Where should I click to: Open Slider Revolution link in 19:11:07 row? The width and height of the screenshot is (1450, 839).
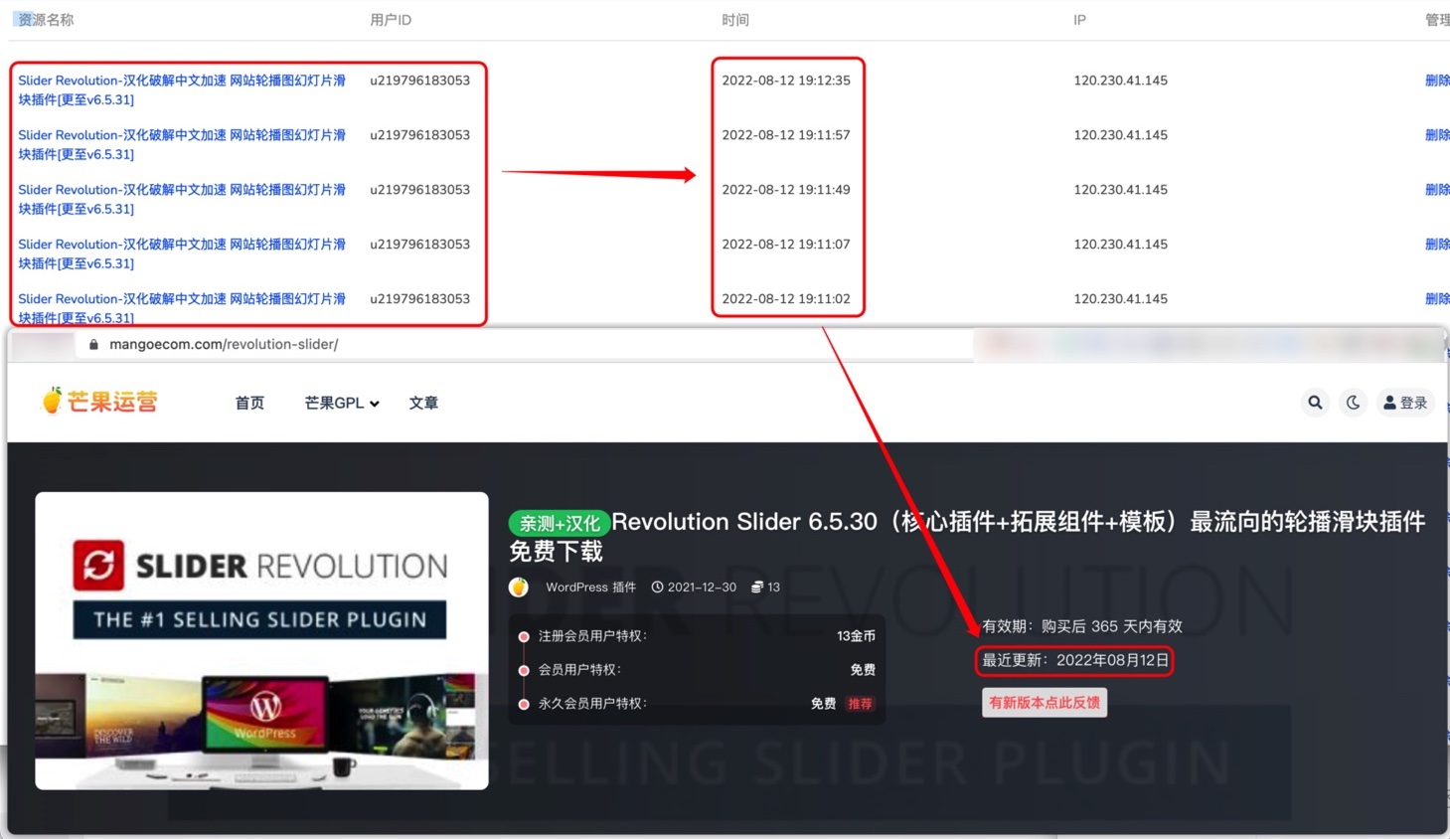click(182, 253)
